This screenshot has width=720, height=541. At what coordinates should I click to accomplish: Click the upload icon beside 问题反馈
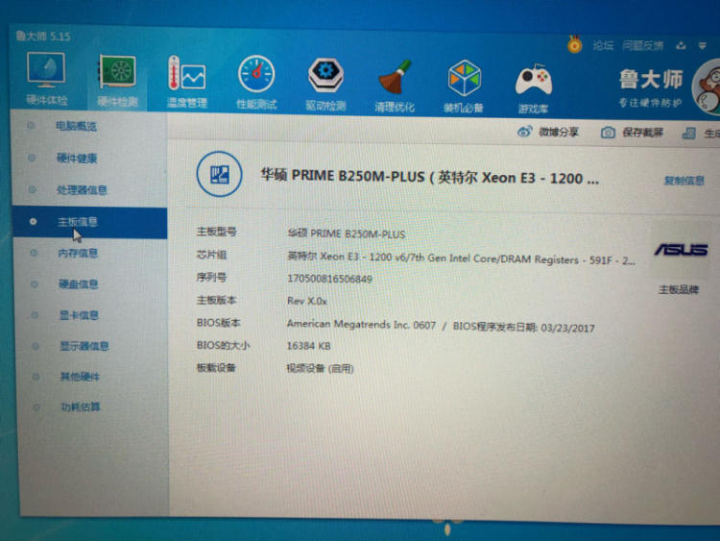[681, 45]
